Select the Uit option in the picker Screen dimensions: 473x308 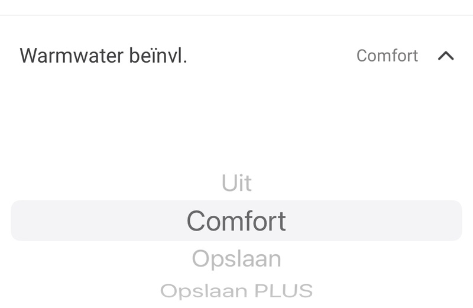click(x=237, y=183)
